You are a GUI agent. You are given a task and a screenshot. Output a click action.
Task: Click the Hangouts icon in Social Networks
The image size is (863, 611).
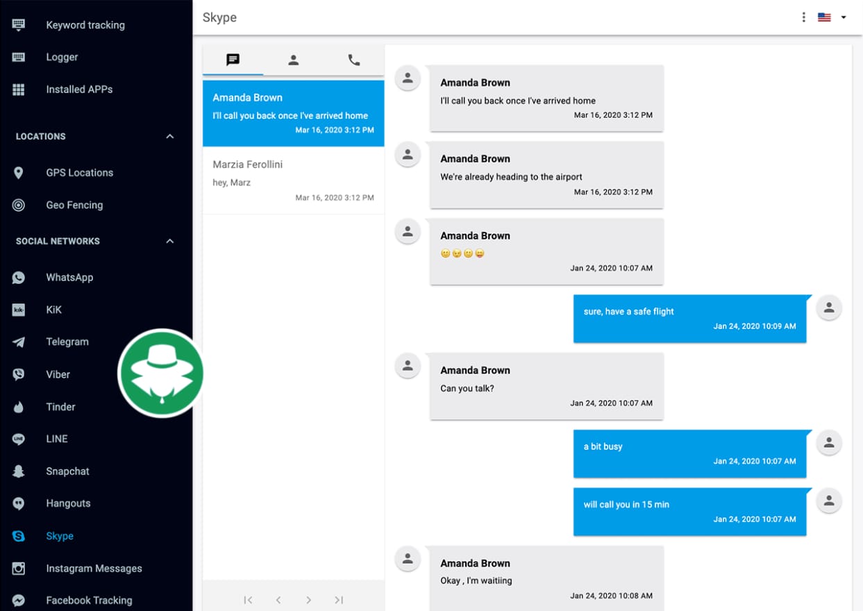click(x=19, y=503)
